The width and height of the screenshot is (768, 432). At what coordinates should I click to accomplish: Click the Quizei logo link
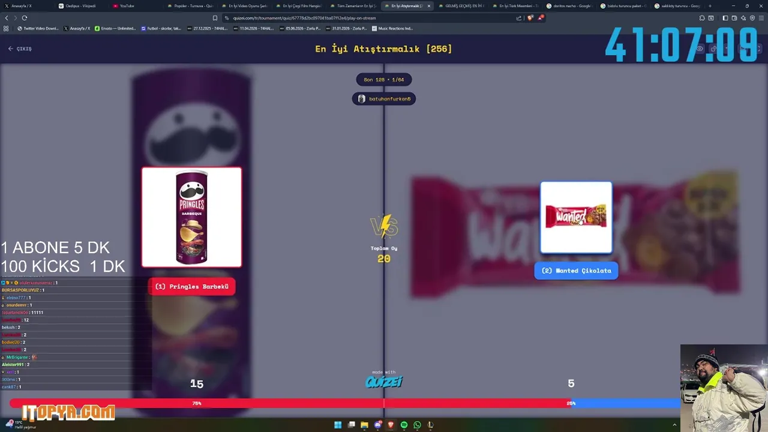click(x=384, y=380)
